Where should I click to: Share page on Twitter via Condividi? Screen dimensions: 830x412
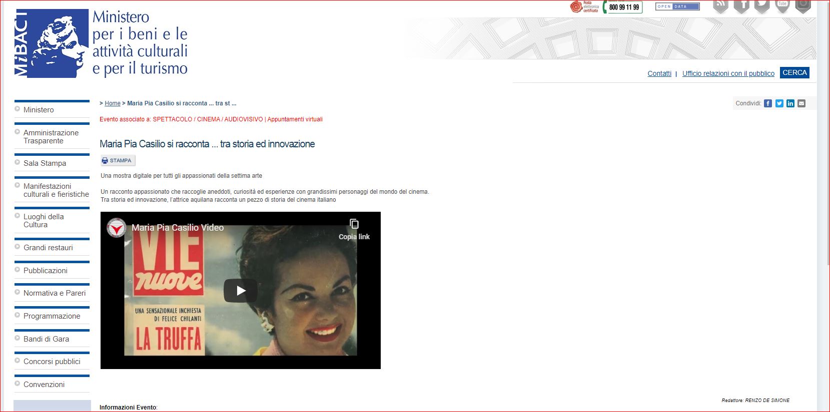point(779,103)
